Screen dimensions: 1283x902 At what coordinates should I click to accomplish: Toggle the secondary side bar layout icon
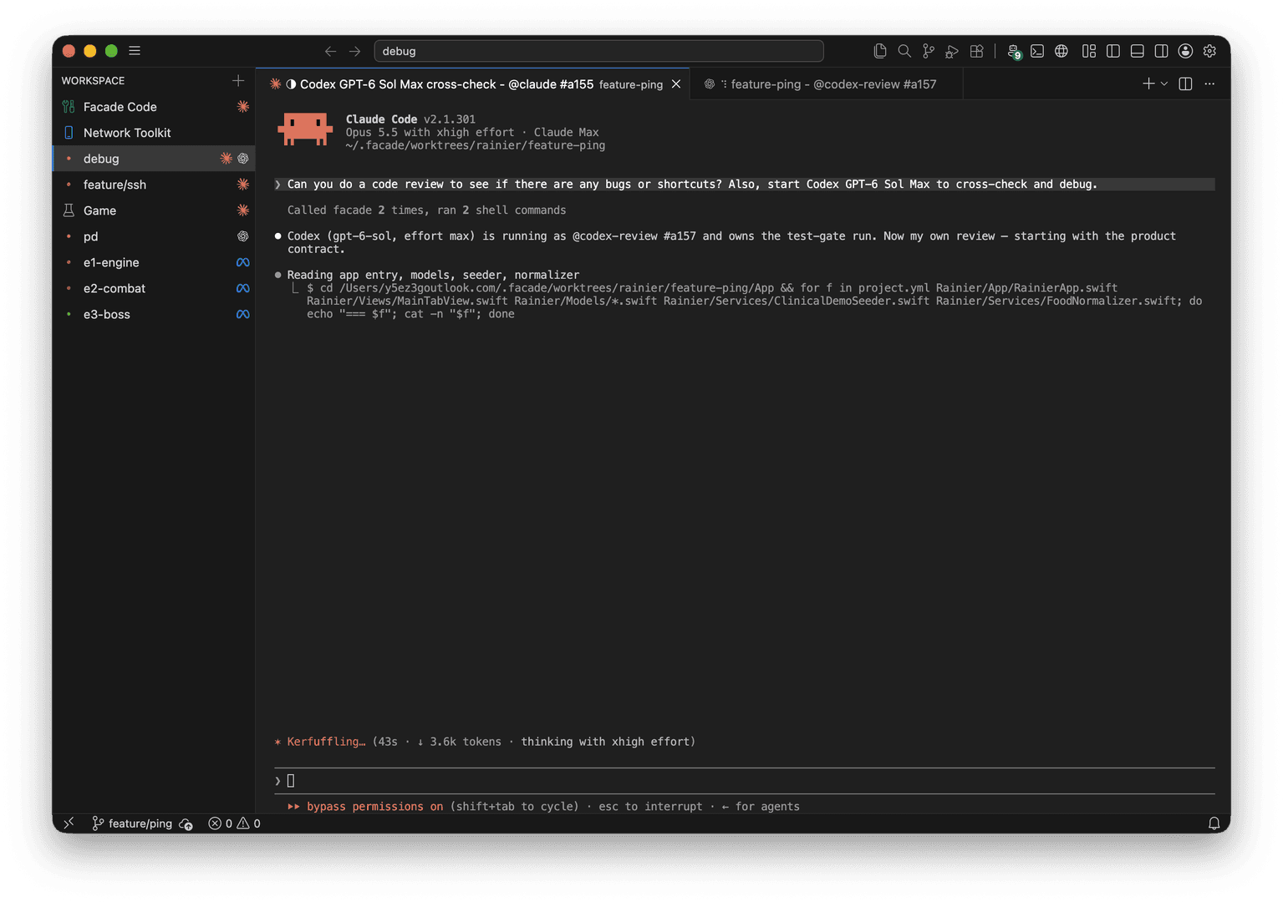click(x=1162, y=51)
